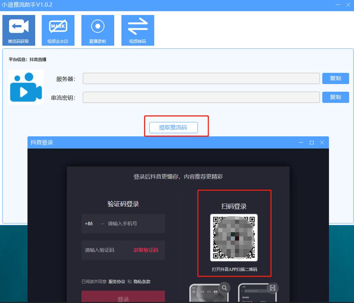
Task: Click the 平台信息：抖音直播 label
Action: (28, 59)
